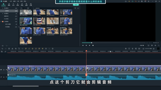This screenshot has width=161, height=90.
Task: Switch media grid view layout icon
Action: 78,8
